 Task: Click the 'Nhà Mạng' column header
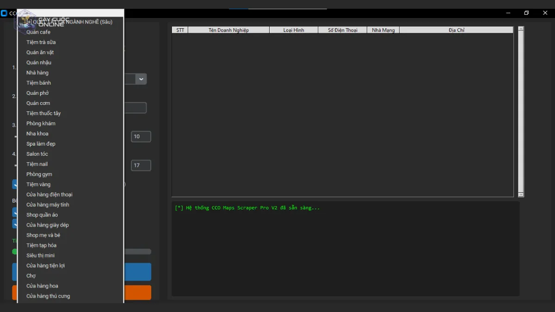click(x=383, y=30)
